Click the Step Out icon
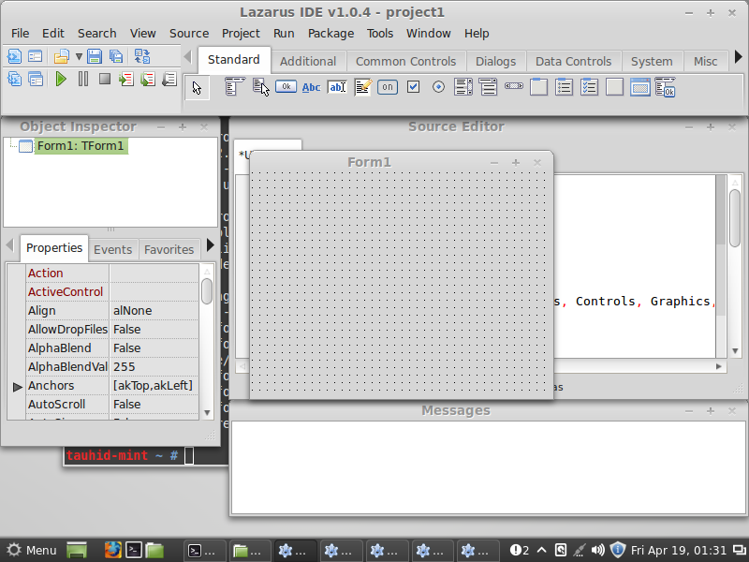 [x=169, y=79]
